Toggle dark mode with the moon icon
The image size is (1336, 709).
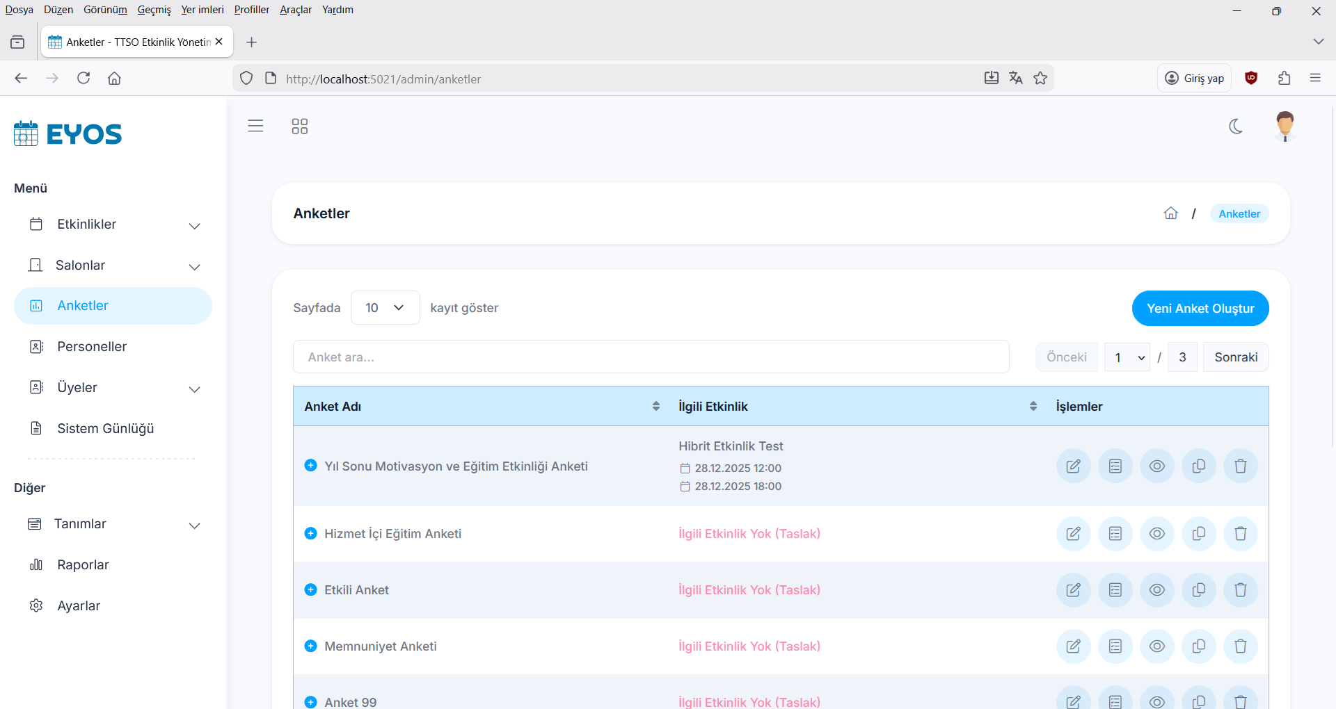pyautogui.click(x=1236, y=126)
